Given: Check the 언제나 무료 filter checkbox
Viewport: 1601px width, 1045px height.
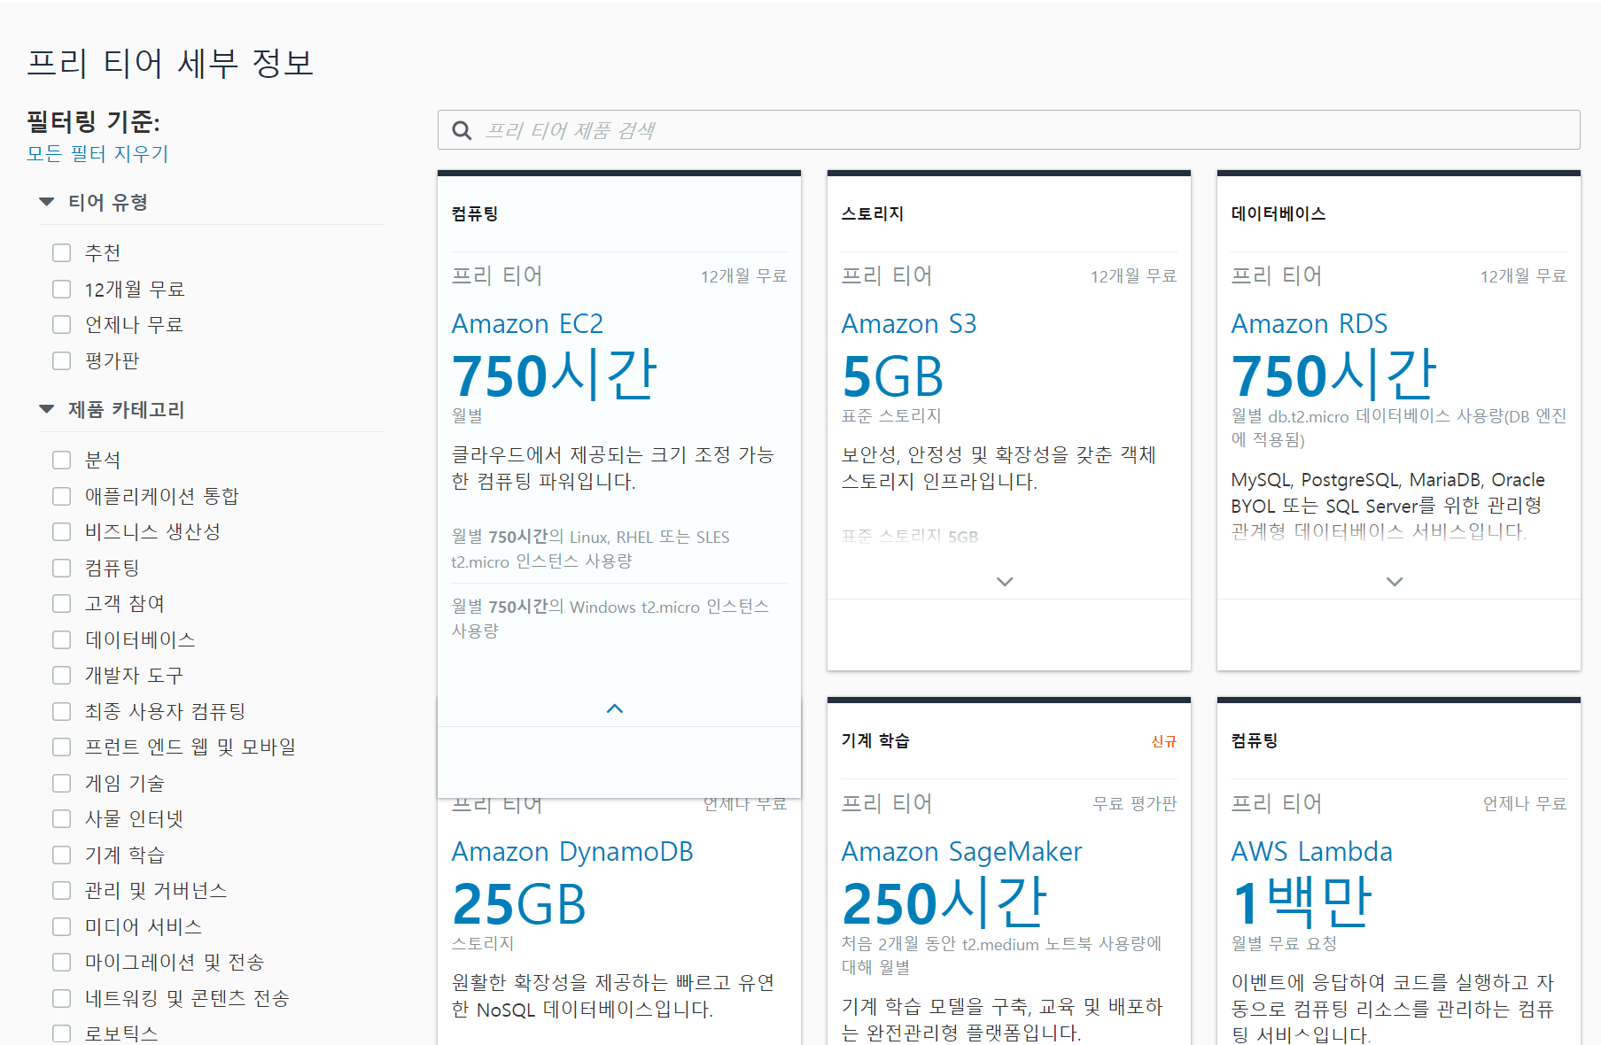Looking at the screenshot, I should coord(61,324).
